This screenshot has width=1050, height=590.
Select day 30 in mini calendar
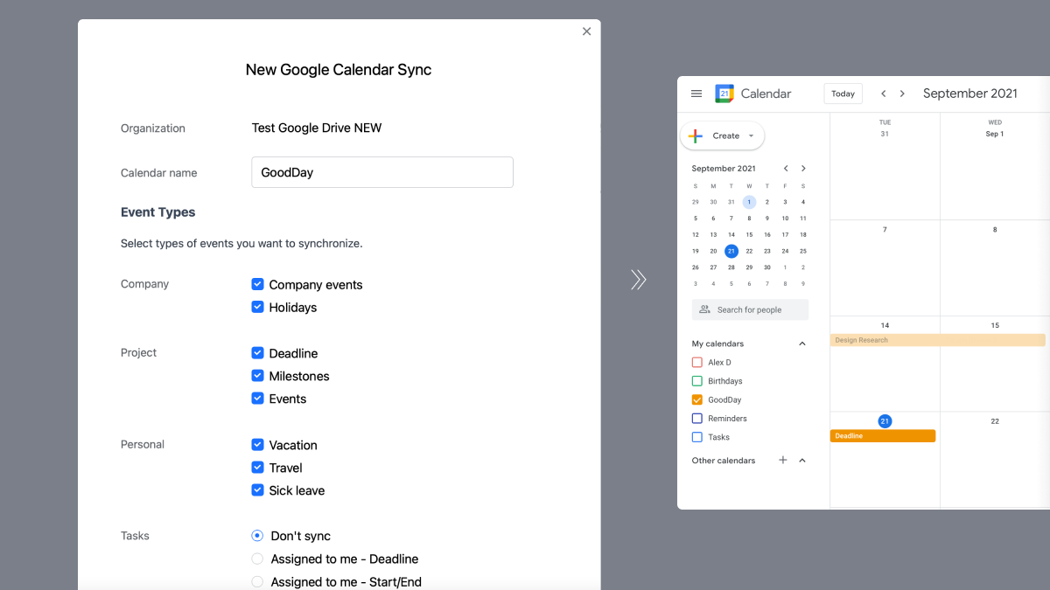coord(766,267)
